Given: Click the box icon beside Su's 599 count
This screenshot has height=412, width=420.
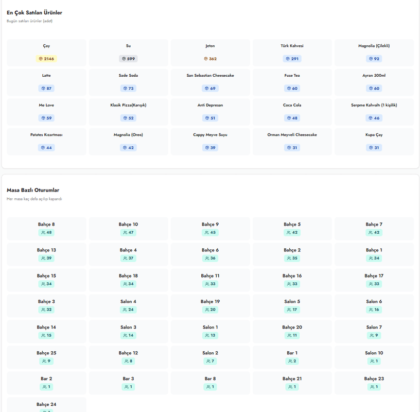Looking at the screenshot, I should [124, 59].
